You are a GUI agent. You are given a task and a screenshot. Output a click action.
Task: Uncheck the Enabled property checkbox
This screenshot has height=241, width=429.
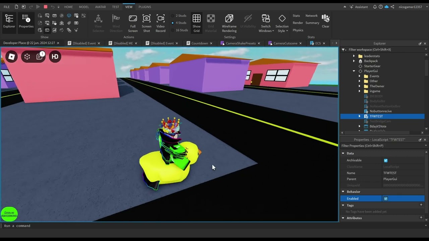[386, 199]
